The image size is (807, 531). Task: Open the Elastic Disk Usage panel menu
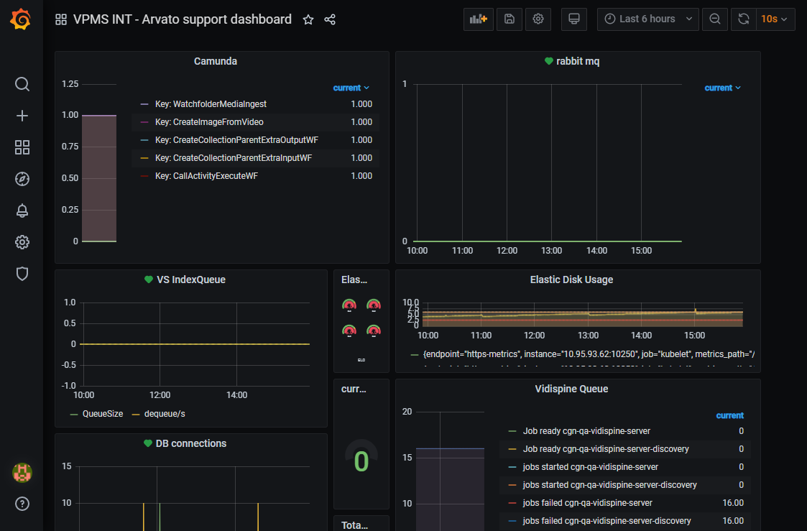(572, 280)
